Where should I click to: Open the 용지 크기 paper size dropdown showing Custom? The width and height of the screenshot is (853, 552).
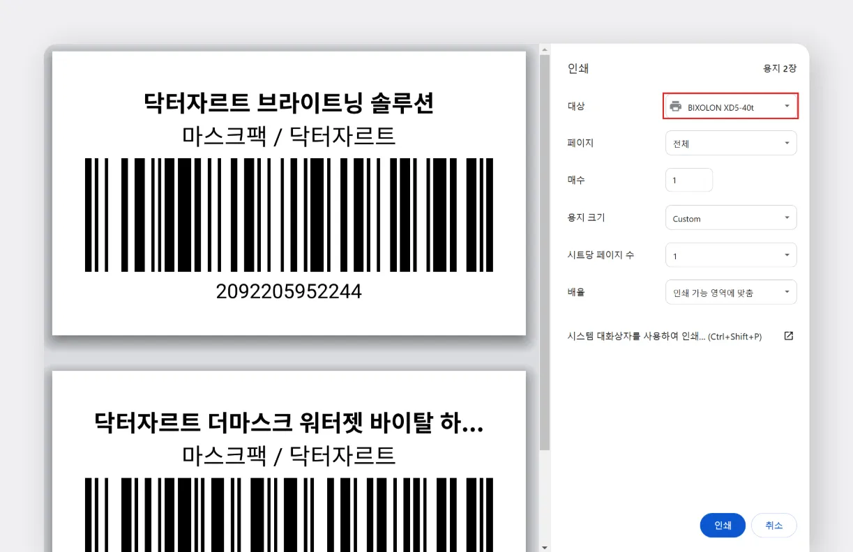tap(730, 217)
